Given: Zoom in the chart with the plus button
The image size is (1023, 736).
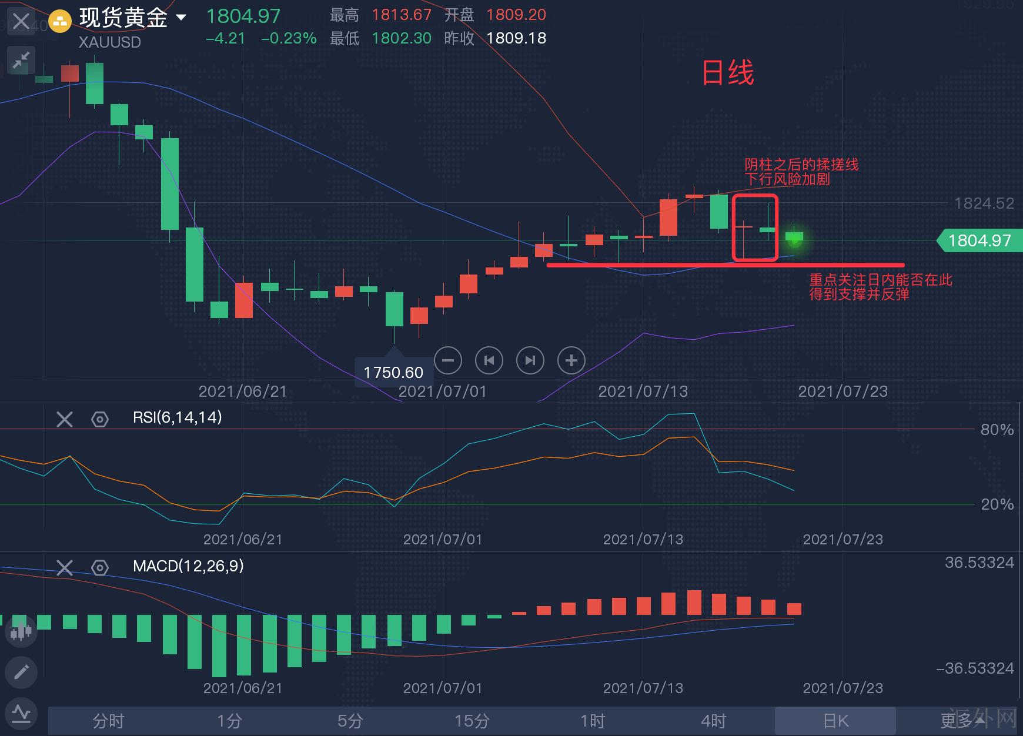Looking at the screenshot, I should [571, 360].
